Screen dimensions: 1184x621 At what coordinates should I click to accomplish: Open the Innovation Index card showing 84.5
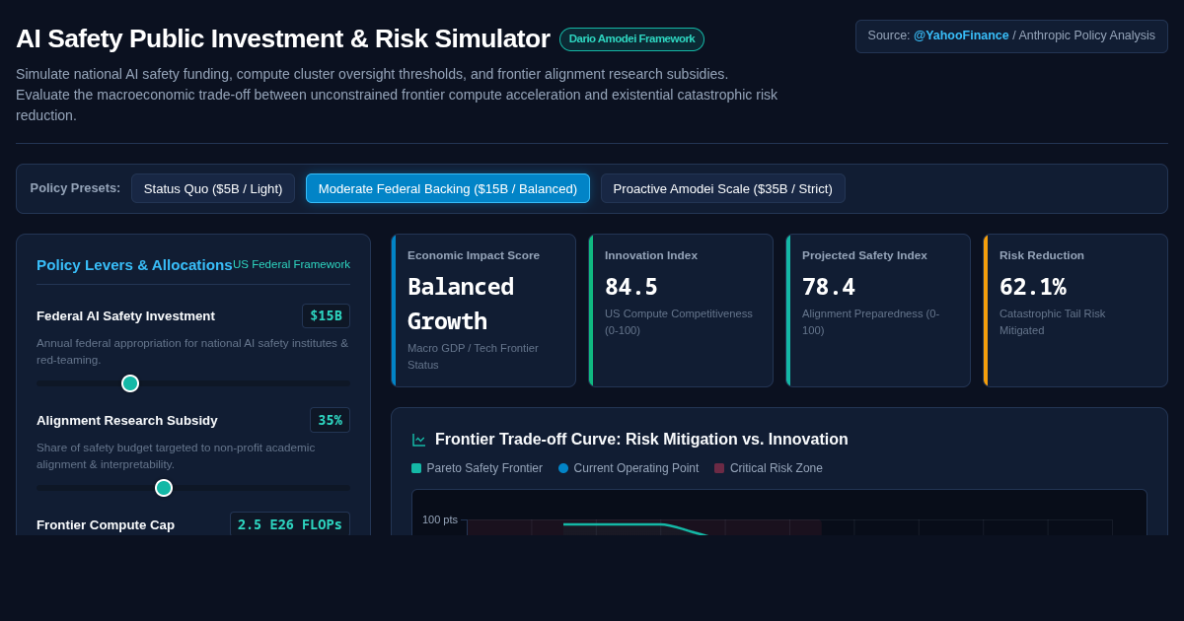coord(681,310)
